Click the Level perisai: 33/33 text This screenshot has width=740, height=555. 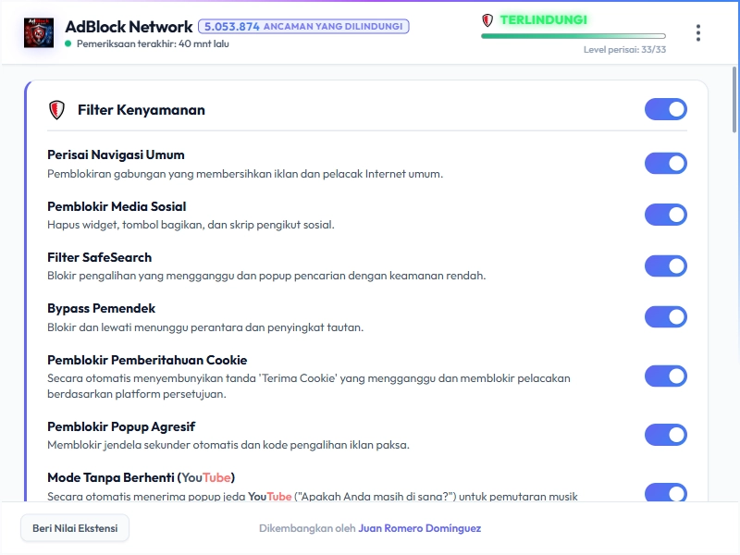tap(624, 50)
